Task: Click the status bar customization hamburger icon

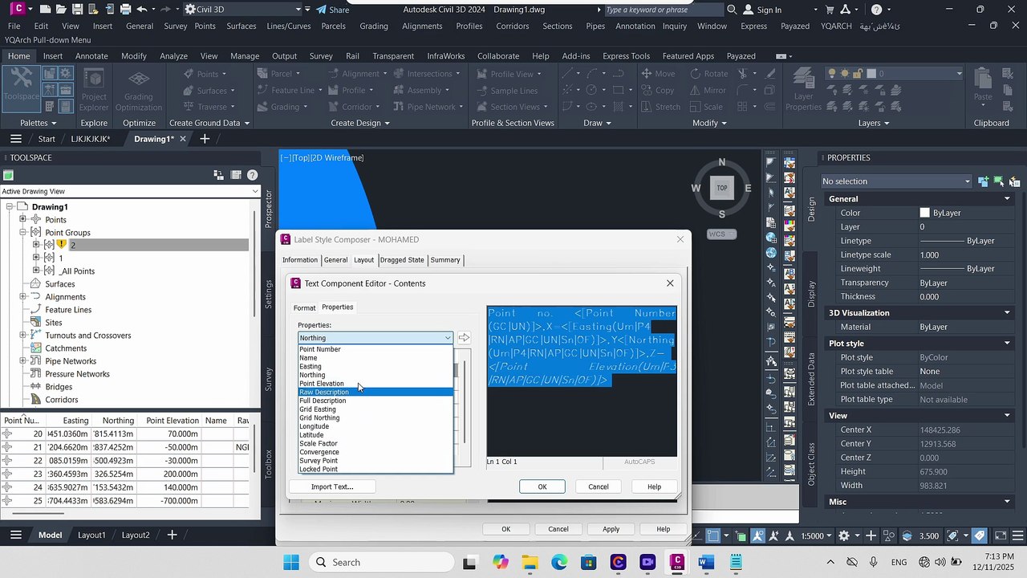Action: point(1018,535)
